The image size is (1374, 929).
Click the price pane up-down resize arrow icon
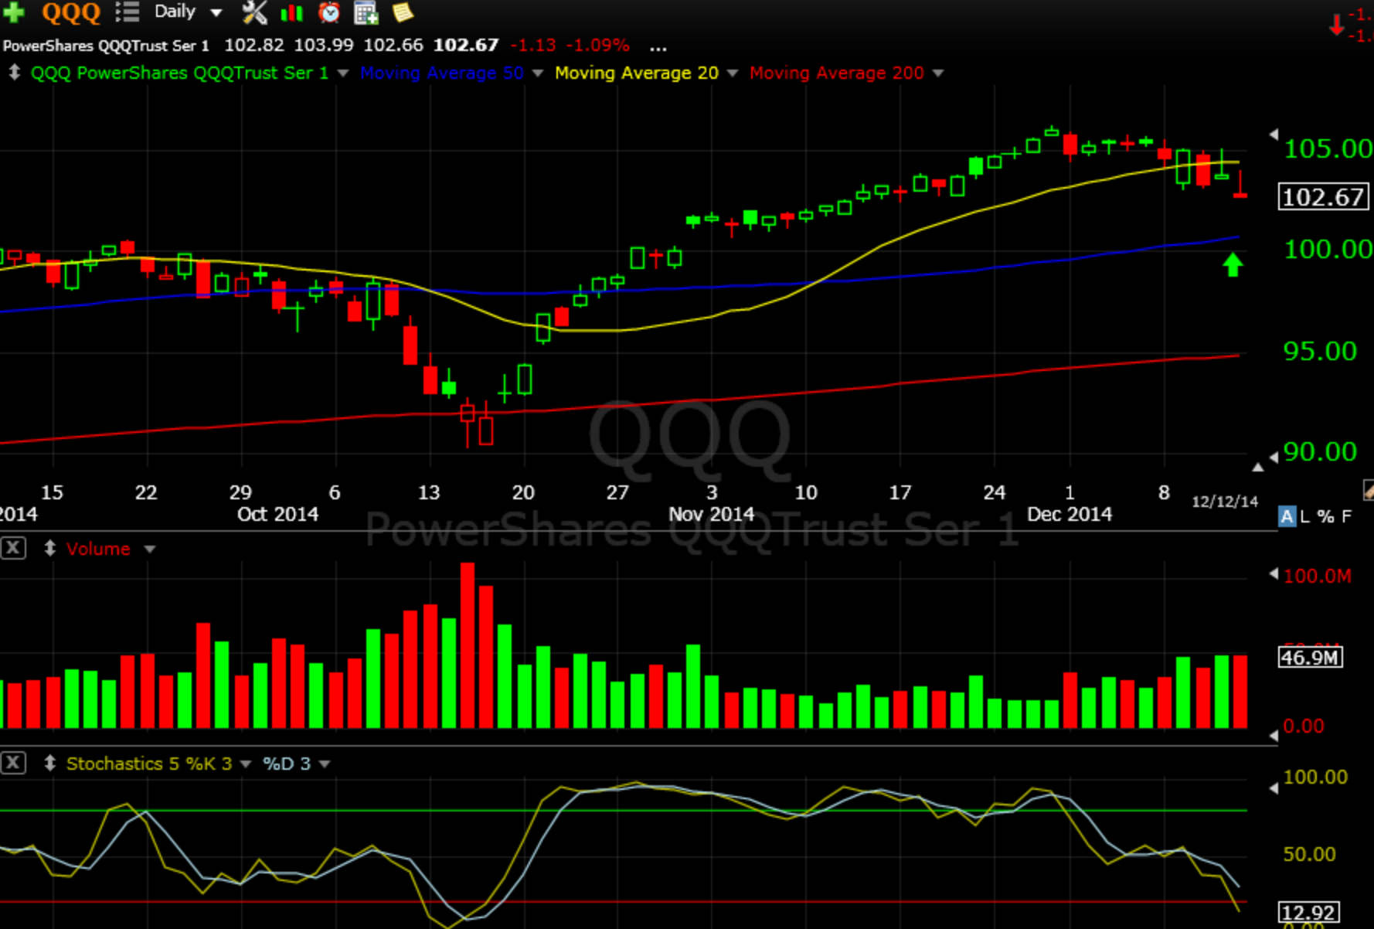[14, 73]
